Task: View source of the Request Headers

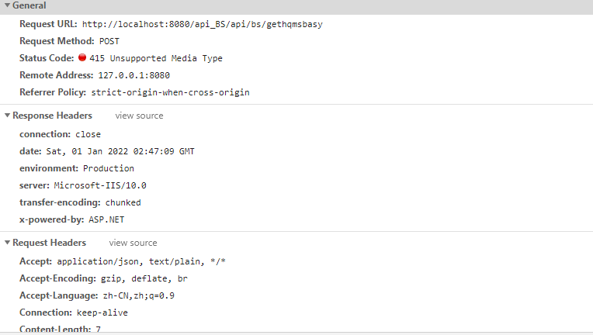Action: point(133,243)
